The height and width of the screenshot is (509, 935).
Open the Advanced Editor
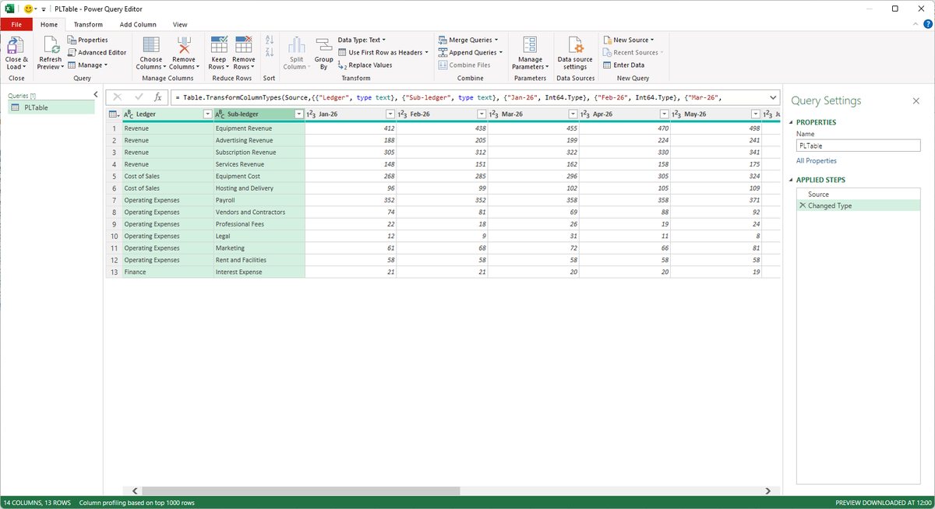(x=97, y=52)
